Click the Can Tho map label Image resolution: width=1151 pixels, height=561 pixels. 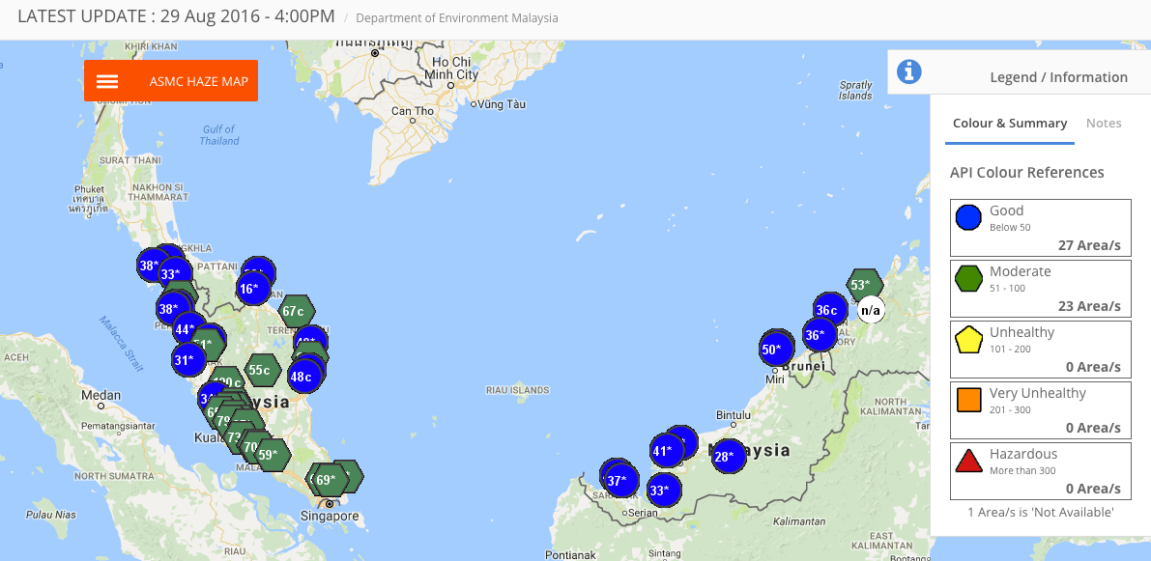(x=412, y=111)
